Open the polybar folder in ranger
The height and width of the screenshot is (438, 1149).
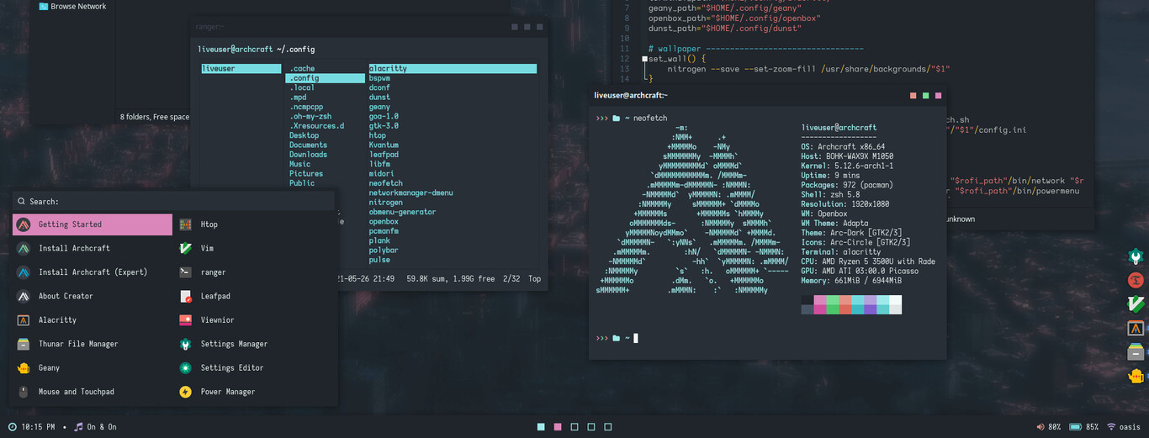pos(384,251)
